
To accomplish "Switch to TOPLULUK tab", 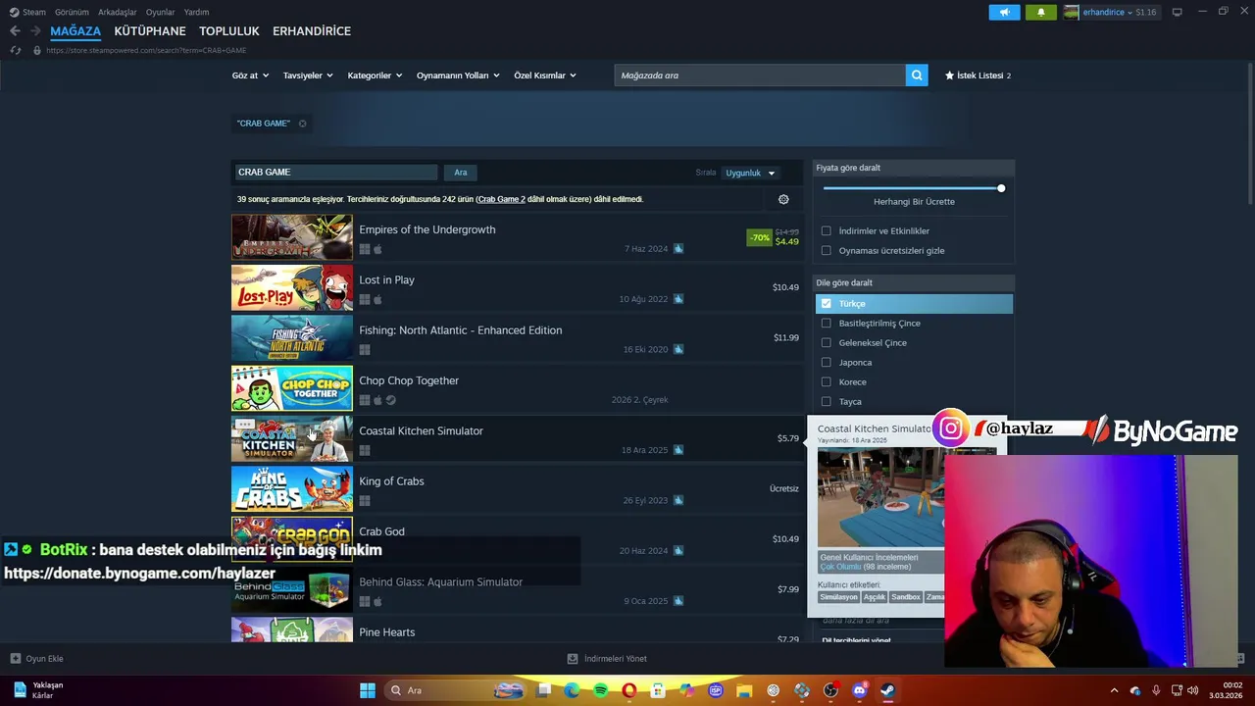I will (x=229, y=31).
